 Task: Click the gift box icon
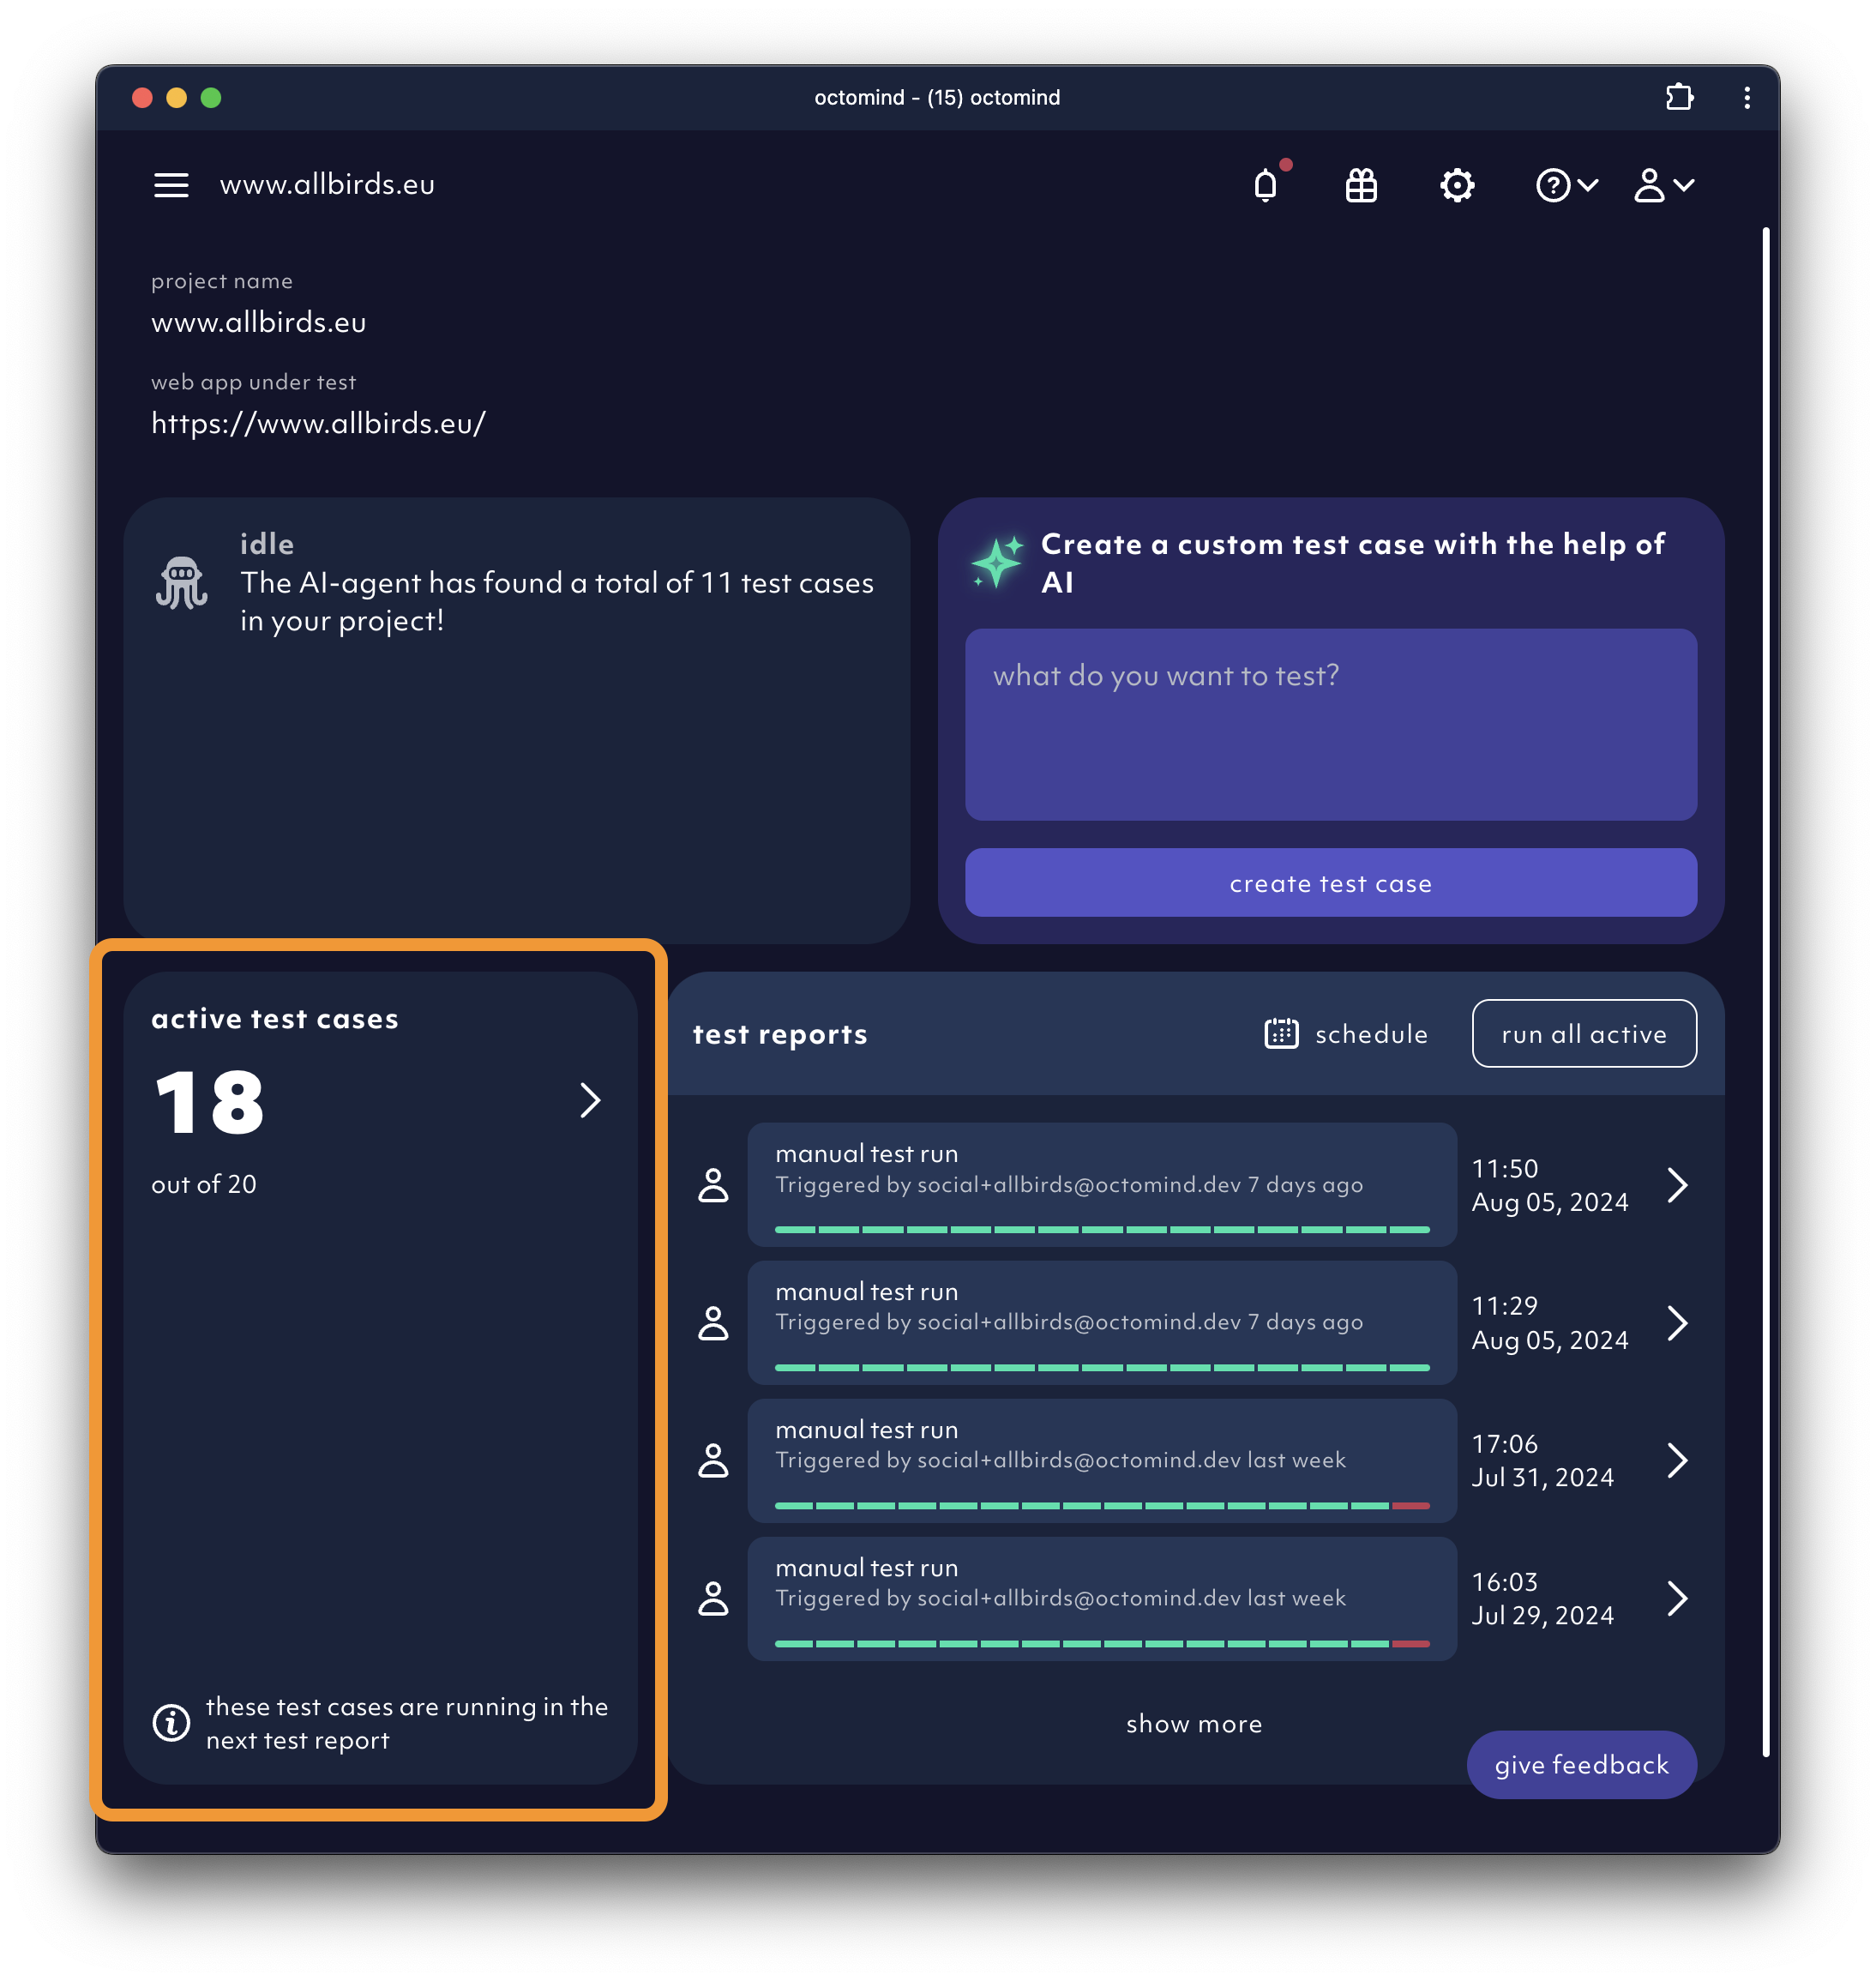(x=1361, y=185)
